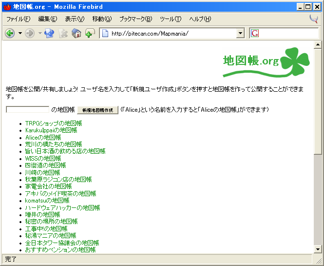
Task: Click the Firebird throbber icon
Action: [314, 19]
